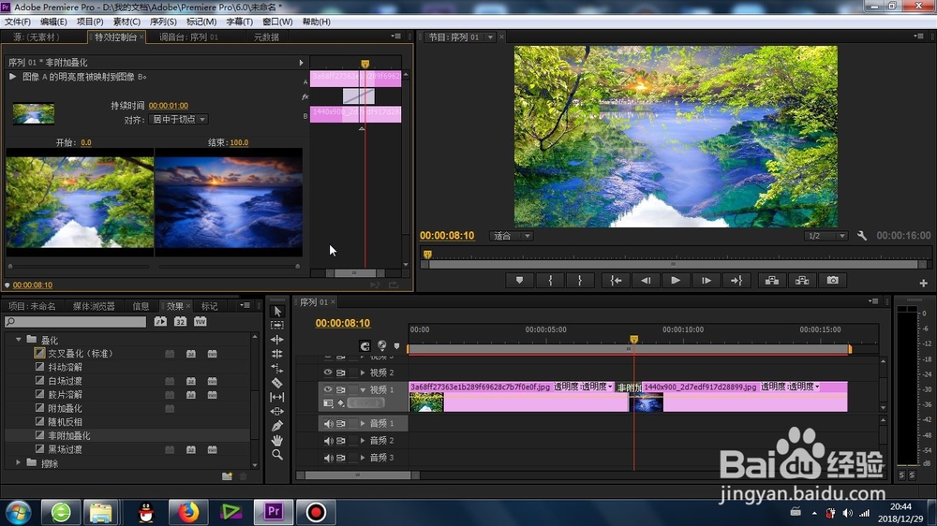Filter effects by 32-bit color badge
The image size is (937, 526).
coord(180,321)
